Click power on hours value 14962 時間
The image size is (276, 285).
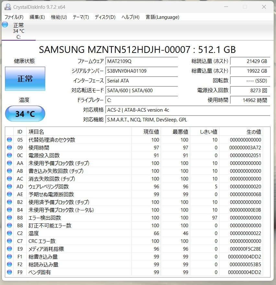point(250,100)
